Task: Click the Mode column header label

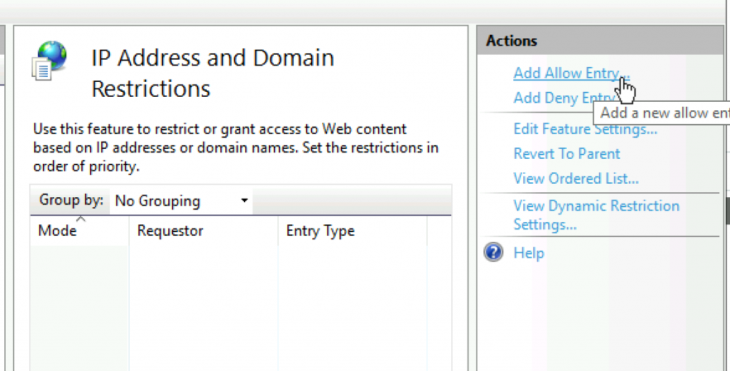Action: (x=58, y=231)
